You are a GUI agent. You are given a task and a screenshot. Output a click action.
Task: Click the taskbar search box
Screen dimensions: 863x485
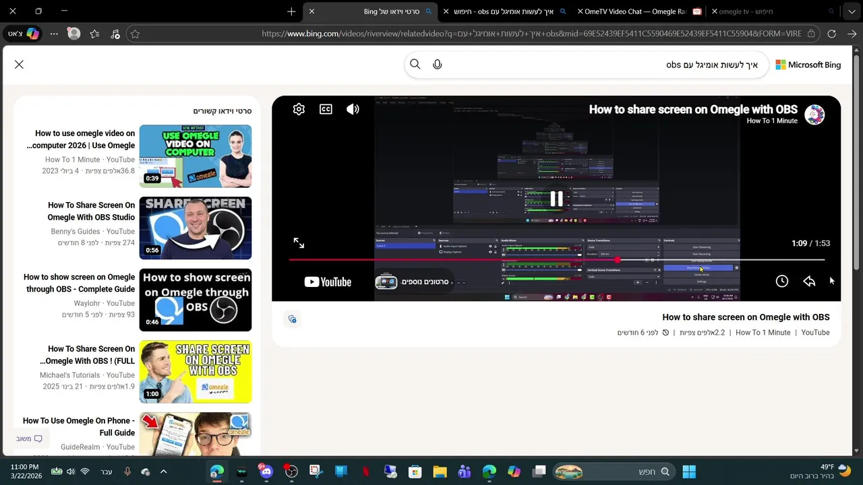coord(614,472)
